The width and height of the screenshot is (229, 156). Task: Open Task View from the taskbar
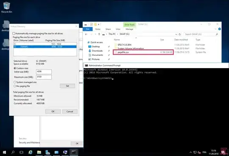(22, 152)
